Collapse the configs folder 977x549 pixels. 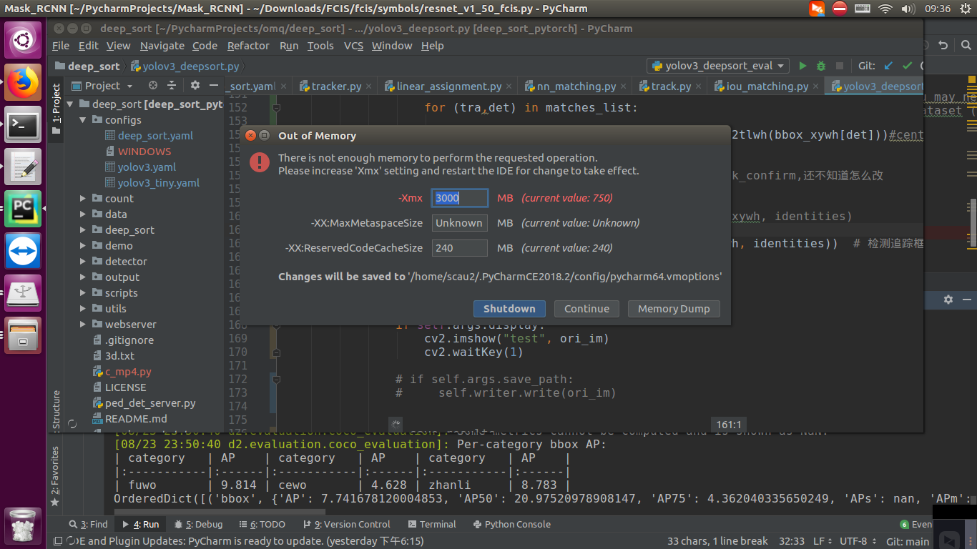pyautogui.click(x=82, y=119)
